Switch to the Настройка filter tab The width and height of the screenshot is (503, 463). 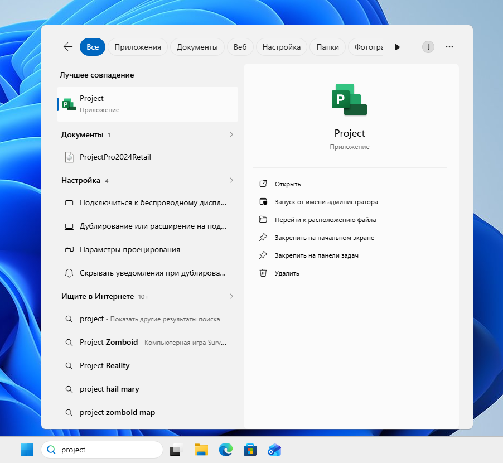click(x=281, y=47)
